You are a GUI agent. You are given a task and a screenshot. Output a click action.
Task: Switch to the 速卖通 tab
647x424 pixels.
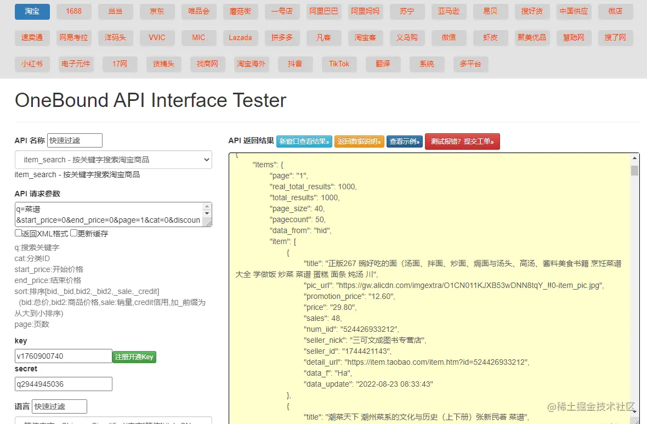32,37
